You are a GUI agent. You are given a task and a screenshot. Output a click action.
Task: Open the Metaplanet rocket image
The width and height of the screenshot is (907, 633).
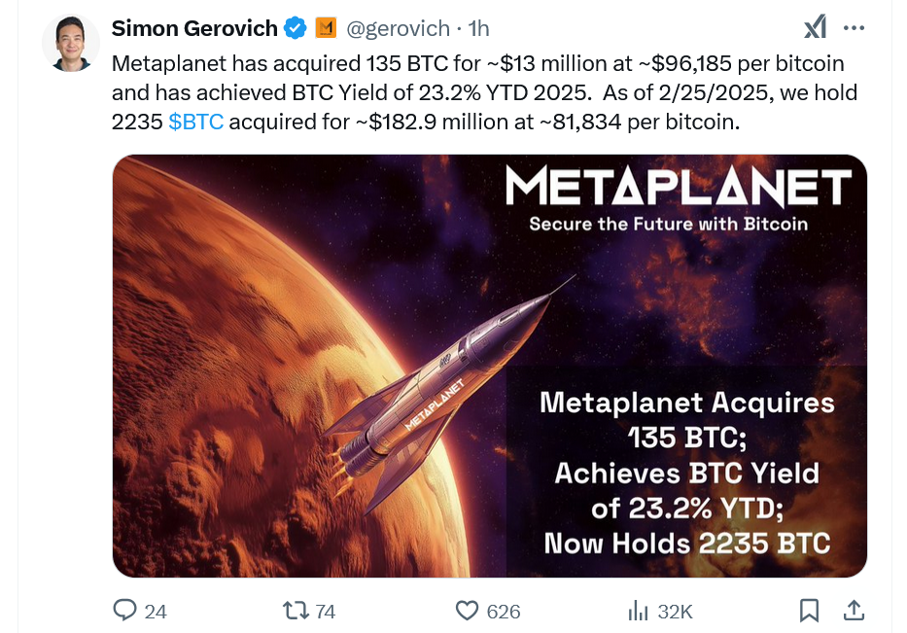point(489,366)
